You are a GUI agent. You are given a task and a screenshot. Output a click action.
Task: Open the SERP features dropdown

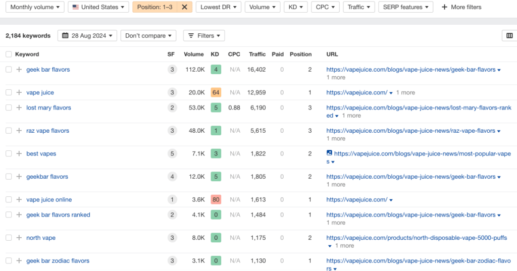pyautogui.click(x=405, y=7)
